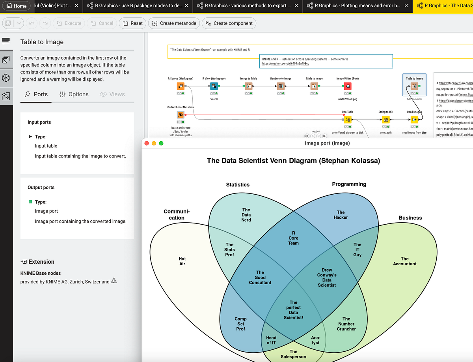Image resolution: width=473 pixels, height=362 pixels.
Task: Open the K-AI assistant from the sidebar
Action: (6, 96)
